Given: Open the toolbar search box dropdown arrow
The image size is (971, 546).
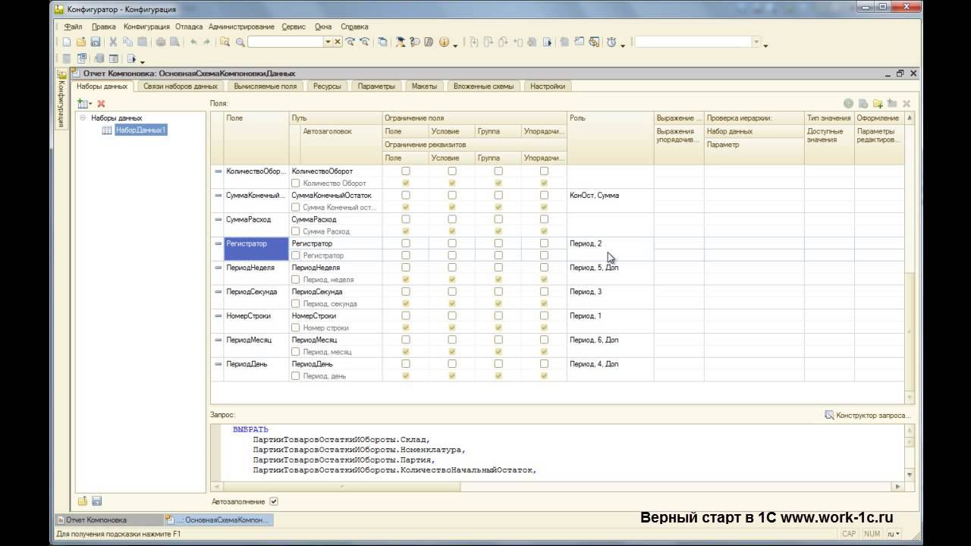Looking at the screenshot, I should pos(328,42).
